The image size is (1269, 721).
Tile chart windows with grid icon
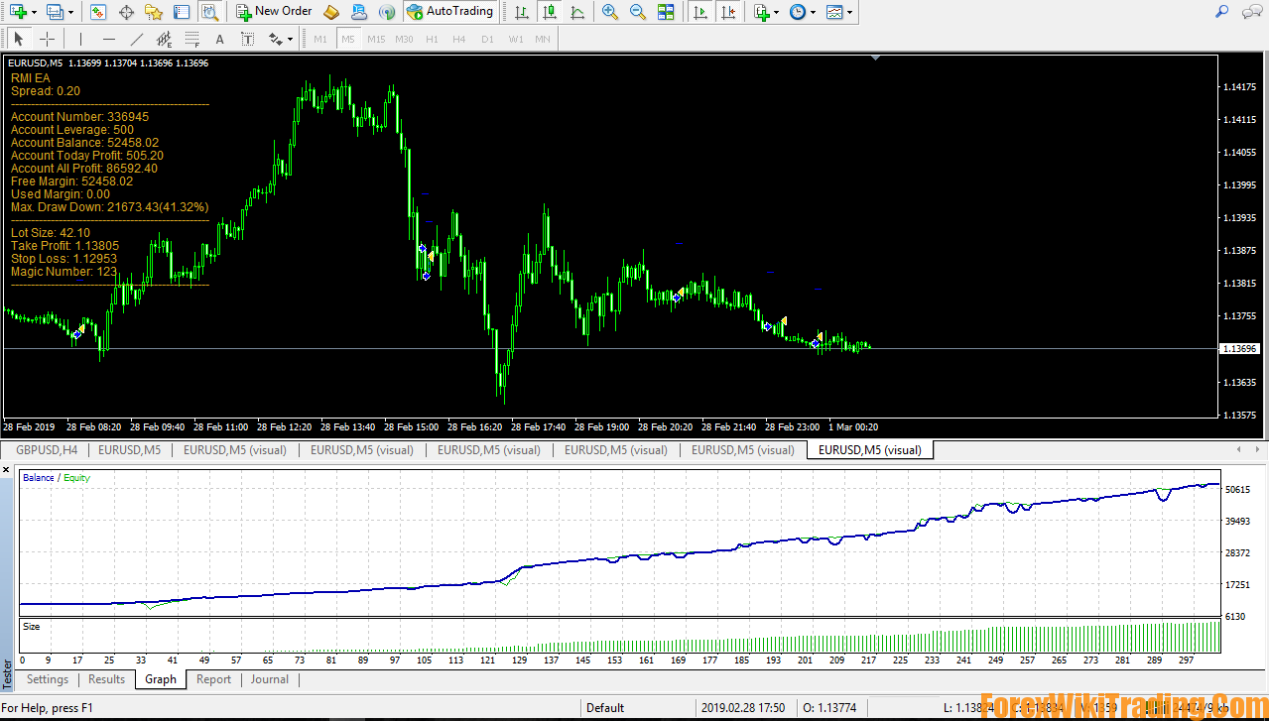(666, 12)
